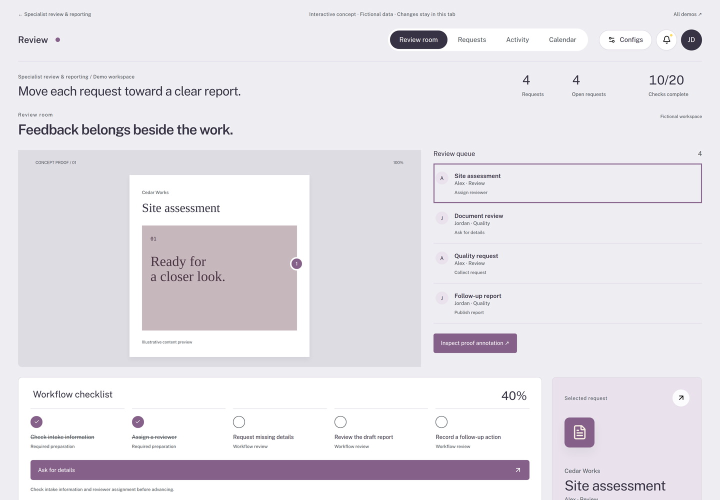Screen dimensions: 720x500
Task: Open selected request with arrow icon
Action: pyautogui.click(x=681, y=398)
